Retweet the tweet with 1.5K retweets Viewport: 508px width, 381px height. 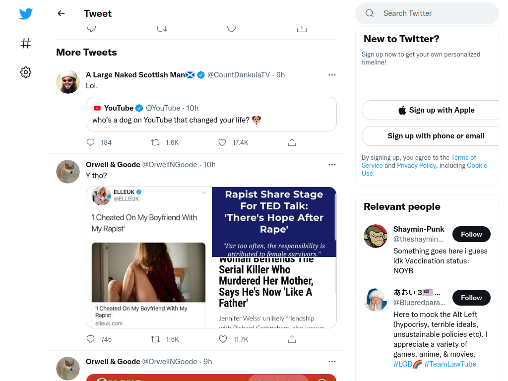tap(155, 339)
